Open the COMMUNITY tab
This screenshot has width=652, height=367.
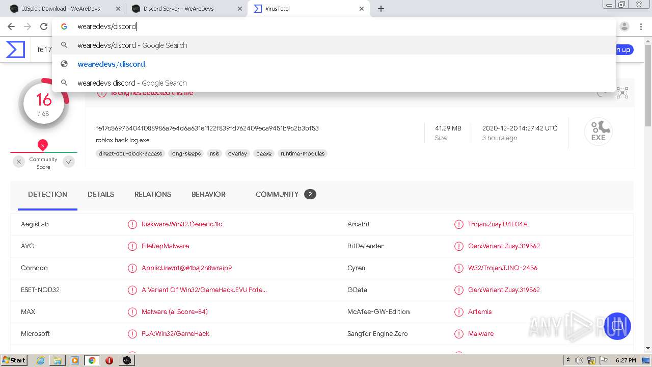pos(285,194)
